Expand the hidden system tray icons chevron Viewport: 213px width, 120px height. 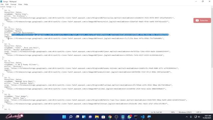click(187, 117)
